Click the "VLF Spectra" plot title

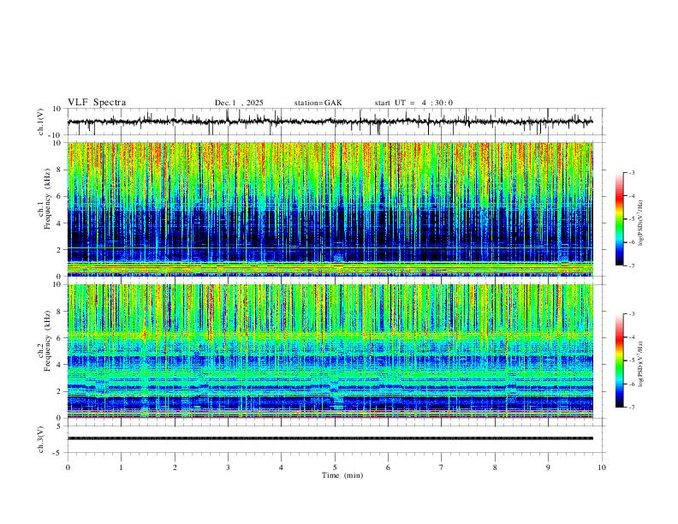97,102
